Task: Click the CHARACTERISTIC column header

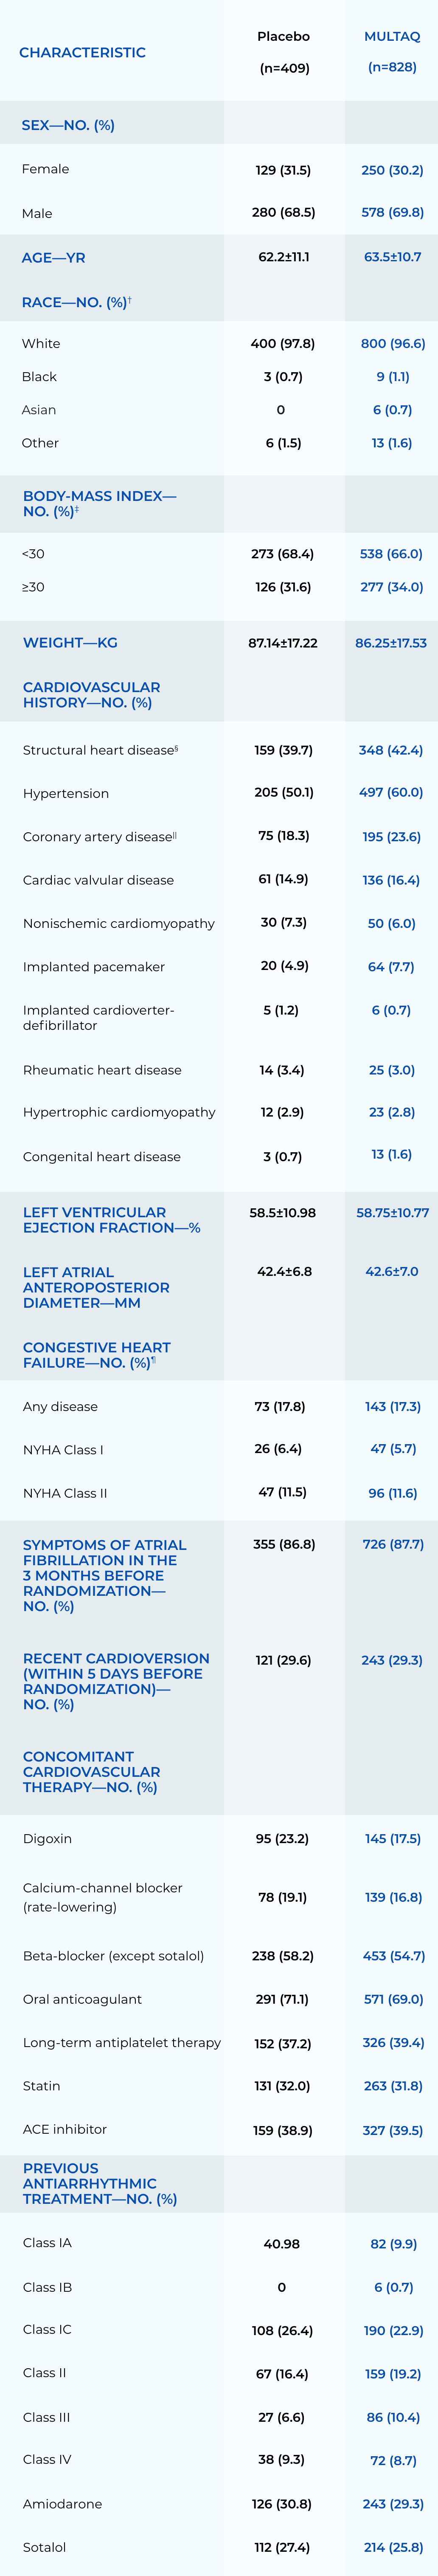Action: (x=82, y=52)
